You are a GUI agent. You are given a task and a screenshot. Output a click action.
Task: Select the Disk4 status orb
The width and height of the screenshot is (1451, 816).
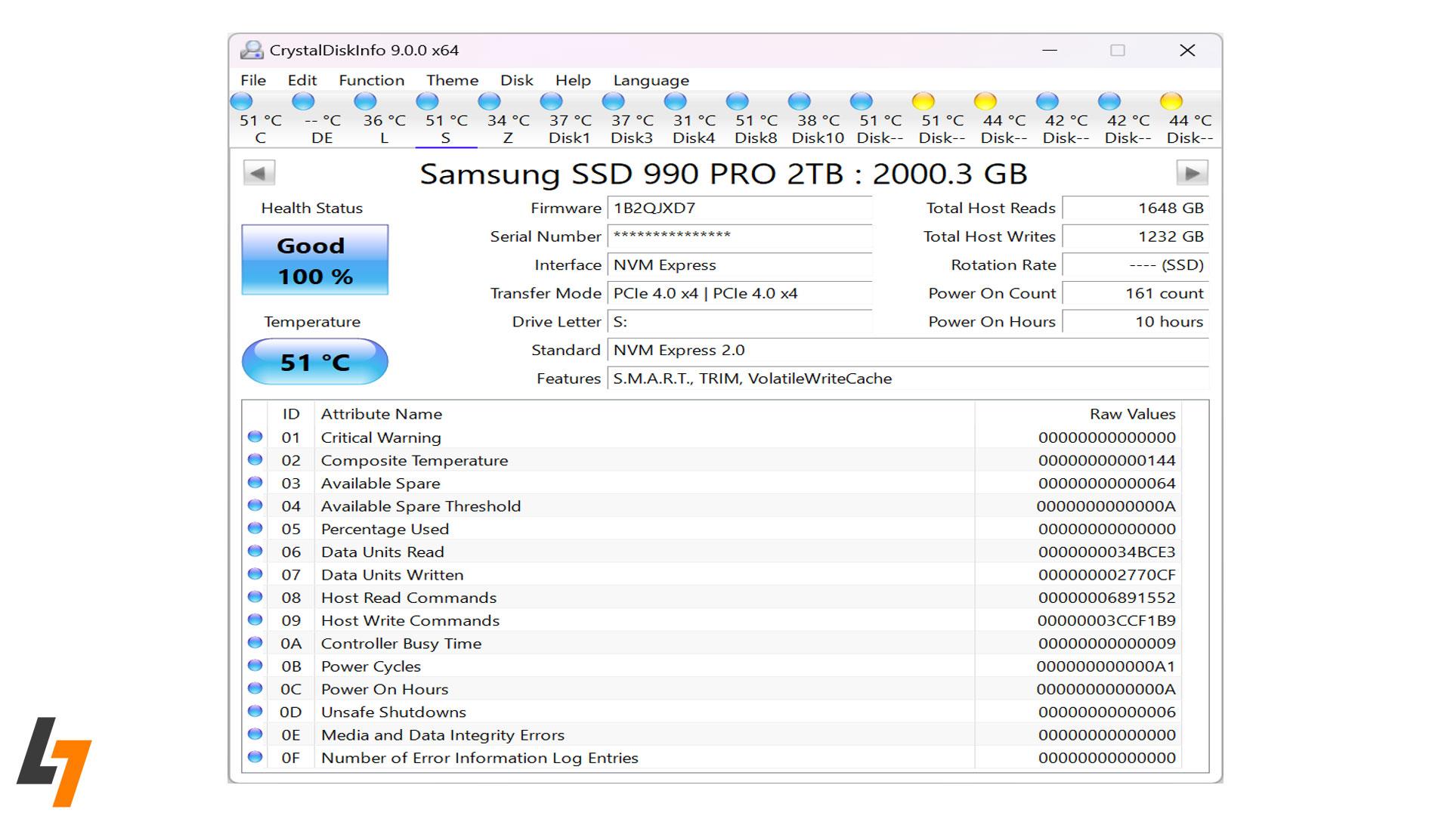pyautogui.click(x=675, y=101)
